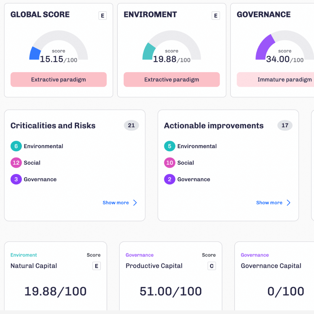
Task: Click the Governance label above Productive Capital
Action: point(140,255)
